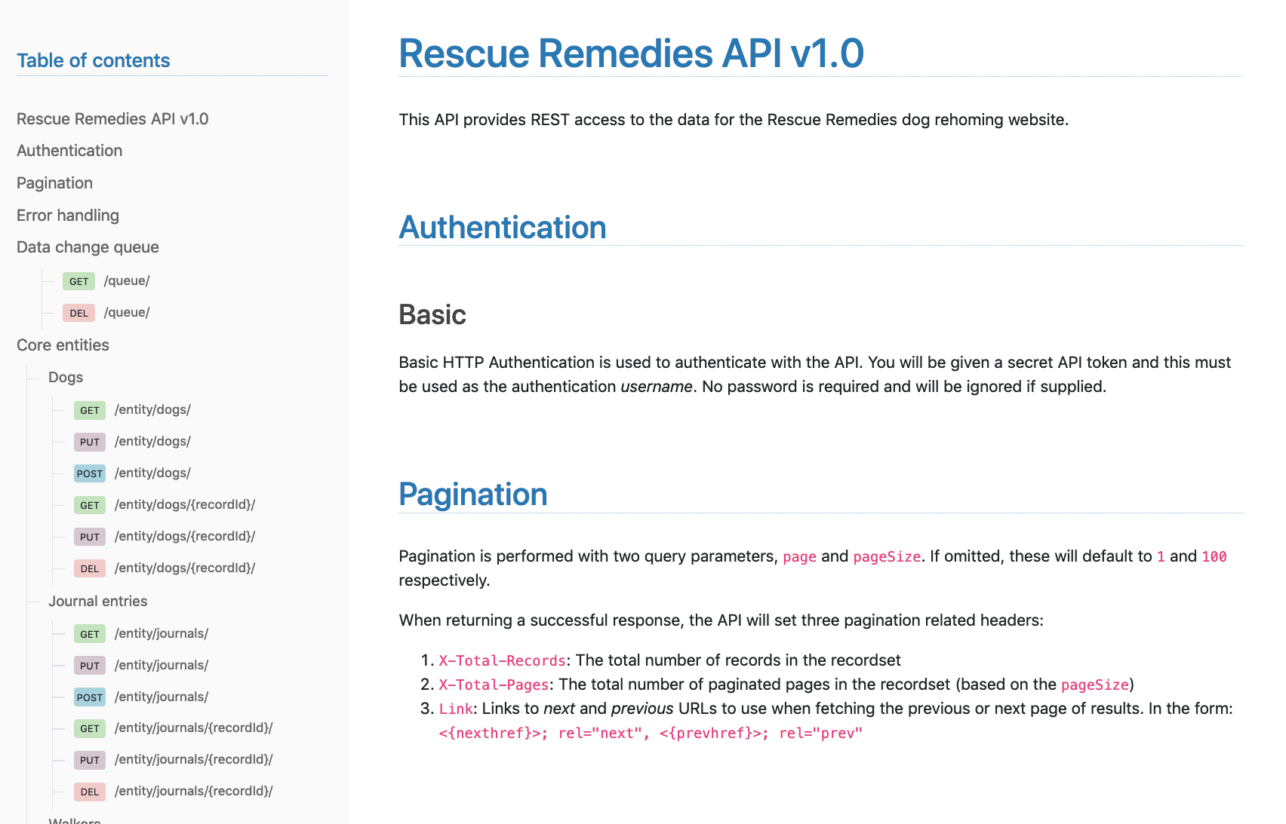Image resolution: width=1286 pixels, height=824 pixels.
Task: Open PUT /entity/journals/ endpoint link
Action: click(x=162, y=666)
